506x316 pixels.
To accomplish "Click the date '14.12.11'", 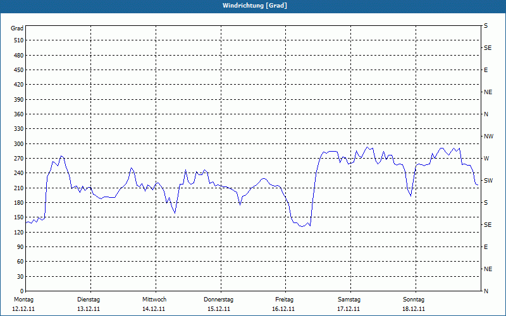I will (154, 309).
